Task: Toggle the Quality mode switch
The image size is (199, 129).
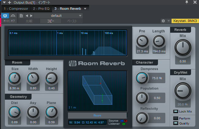Action: pos(176,123)
